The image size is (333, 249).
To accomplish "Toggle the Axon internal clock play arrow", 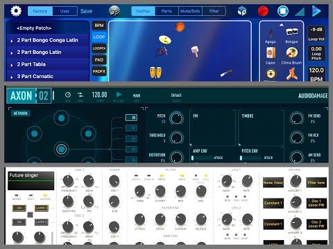I will tap(119, 95).
